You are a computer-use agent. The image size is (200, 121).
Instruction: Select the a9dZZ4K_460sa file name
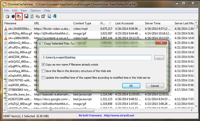[20, 57]
